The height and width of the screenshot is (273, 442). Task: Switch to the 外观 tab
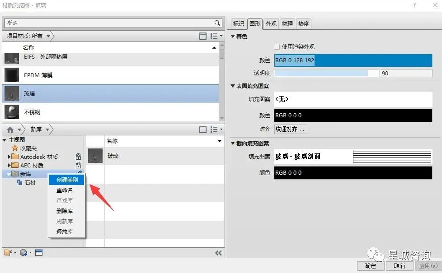pyautogui.click(x=271, y=23)
